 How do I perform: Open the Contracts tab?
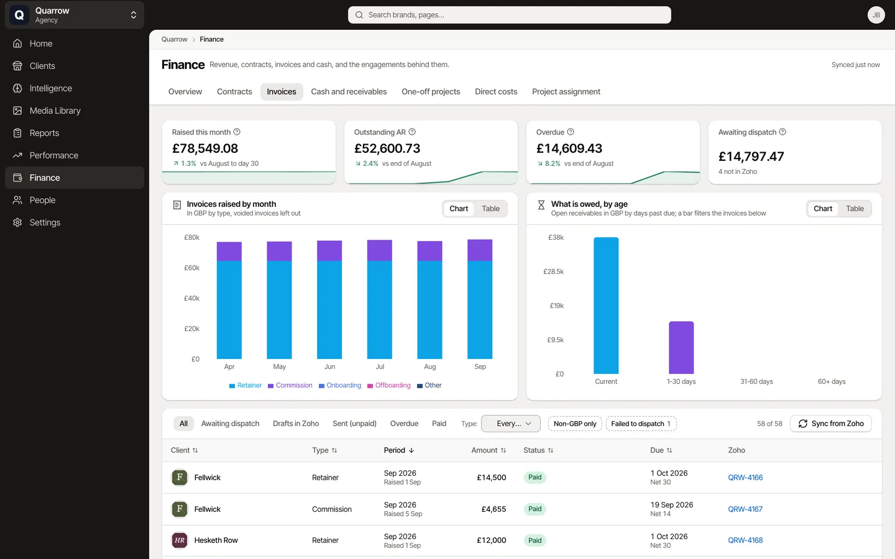pos(234,92)
